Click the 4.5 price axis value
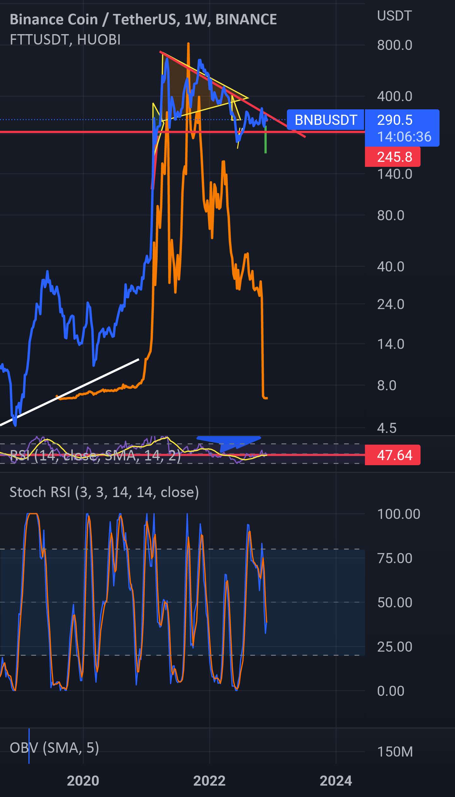Viewport: 455px width, 797px height. 387,428
